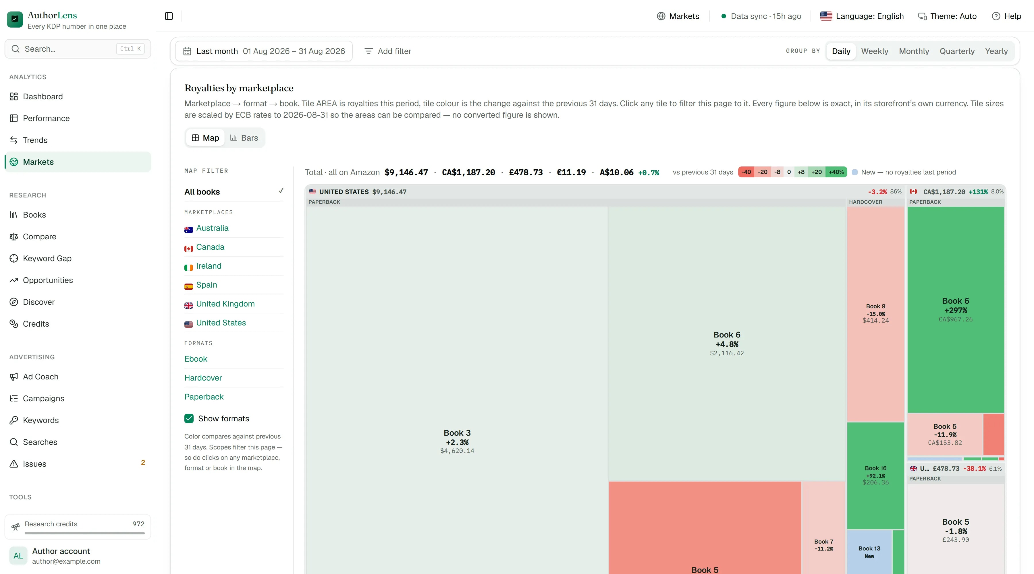1034x574 pixels.
Task: Open the Books research page
Action: 78,215
